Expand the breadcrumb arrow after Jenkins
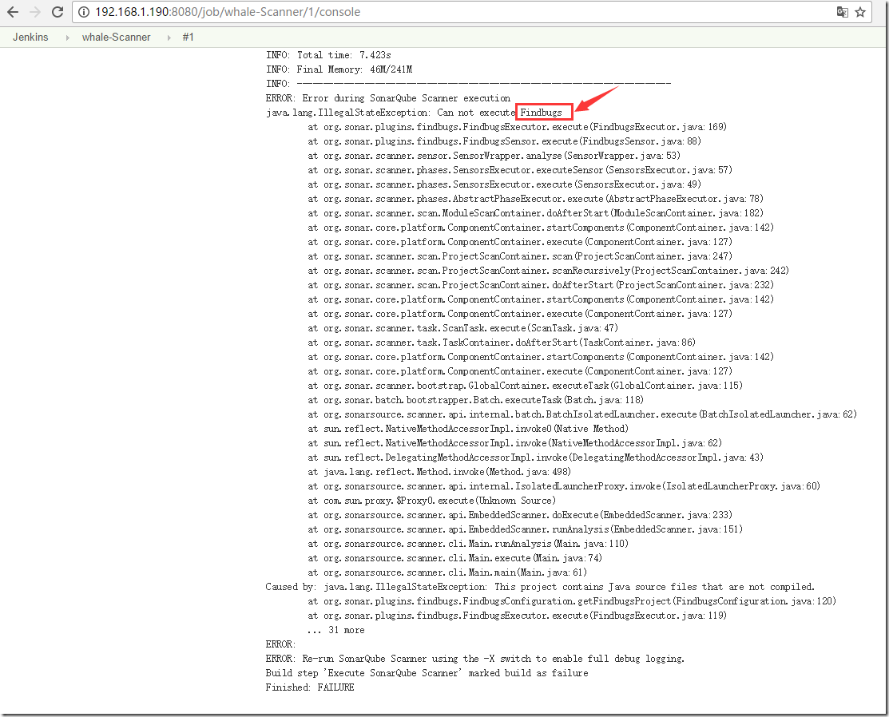The height and width of the screenshot is (717, 889). coord(67,38)
